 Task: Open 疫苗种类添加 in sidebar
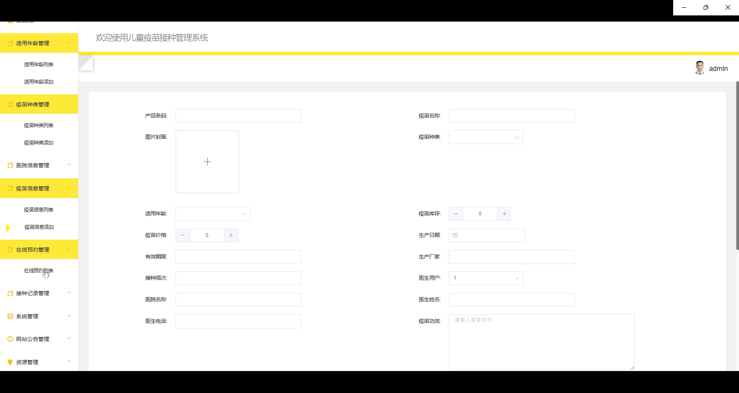[x=38, y=143]
